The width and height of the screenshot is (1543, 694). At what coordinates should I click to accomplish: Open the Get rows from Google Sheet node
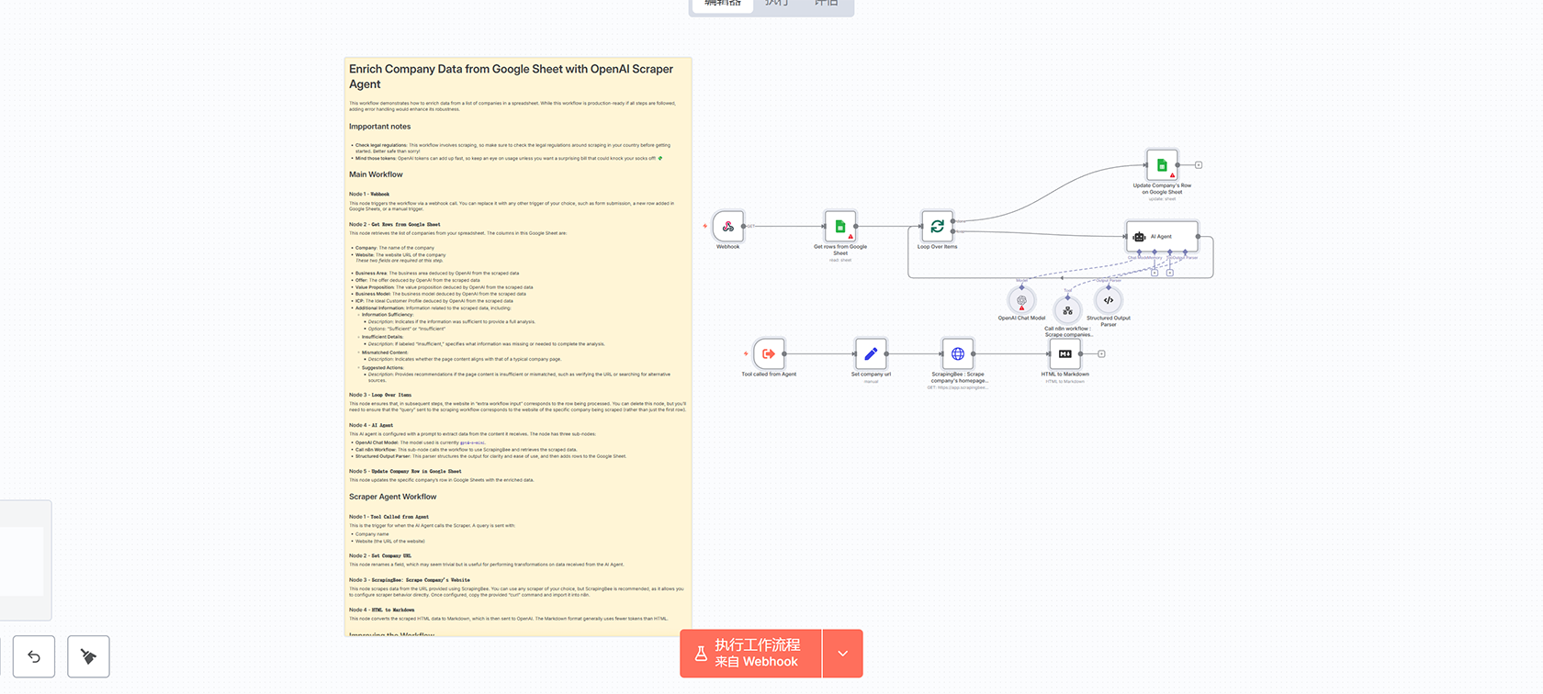[x=839, y=227]
